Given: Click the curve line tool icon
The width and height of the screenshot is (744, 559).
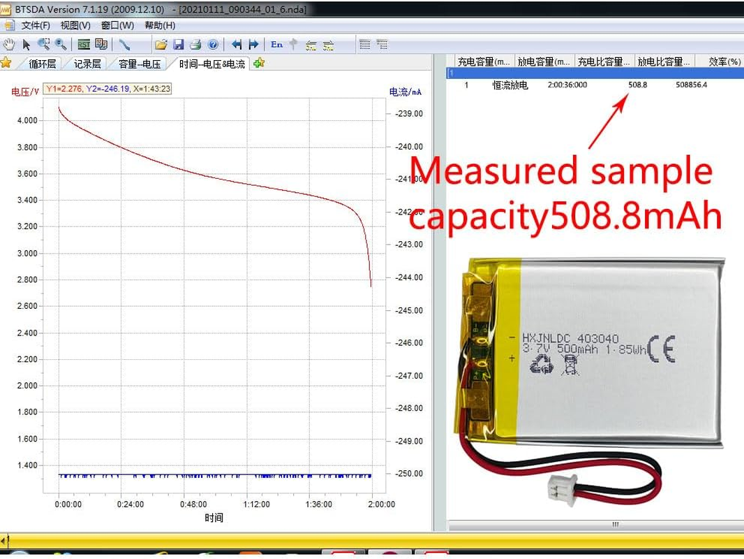Looking at the screenshot, I should (x=124, y=44).
